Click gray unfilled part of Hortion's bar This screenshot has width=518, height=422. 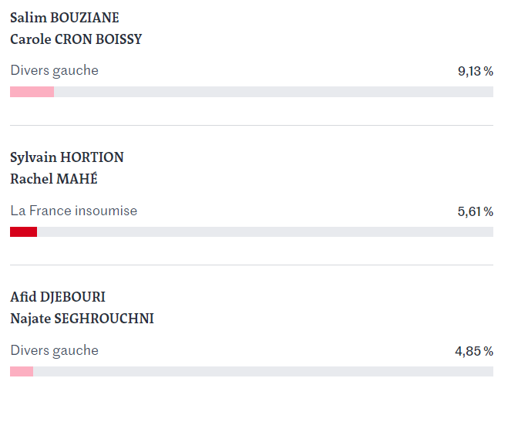tap(265, 232)
